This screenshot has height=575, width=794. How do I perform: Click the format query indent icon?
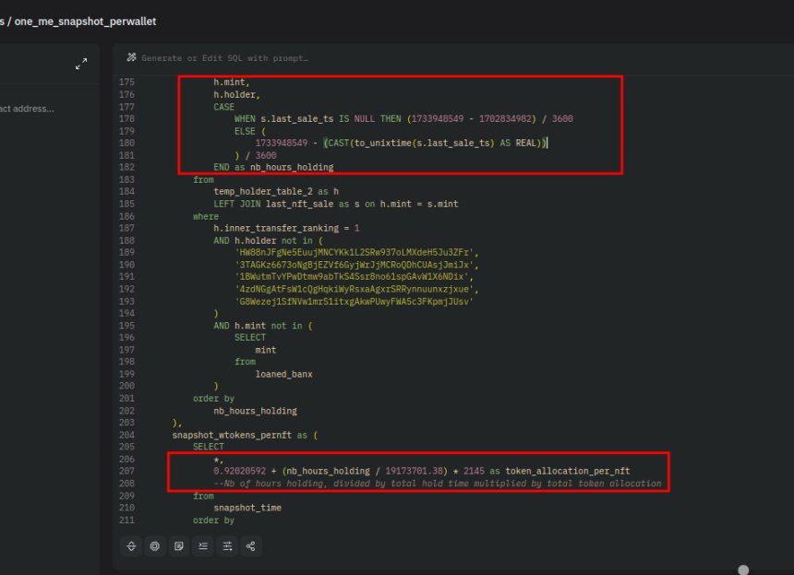coord(203,546)
